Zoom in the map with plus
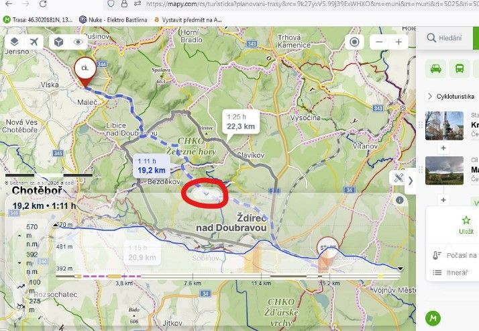This screenshot has height=331, width=479. 398,42
